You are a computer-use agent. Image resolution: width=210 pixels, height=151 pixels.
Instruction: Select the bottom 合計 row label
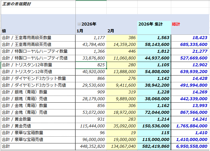point(6,146)
